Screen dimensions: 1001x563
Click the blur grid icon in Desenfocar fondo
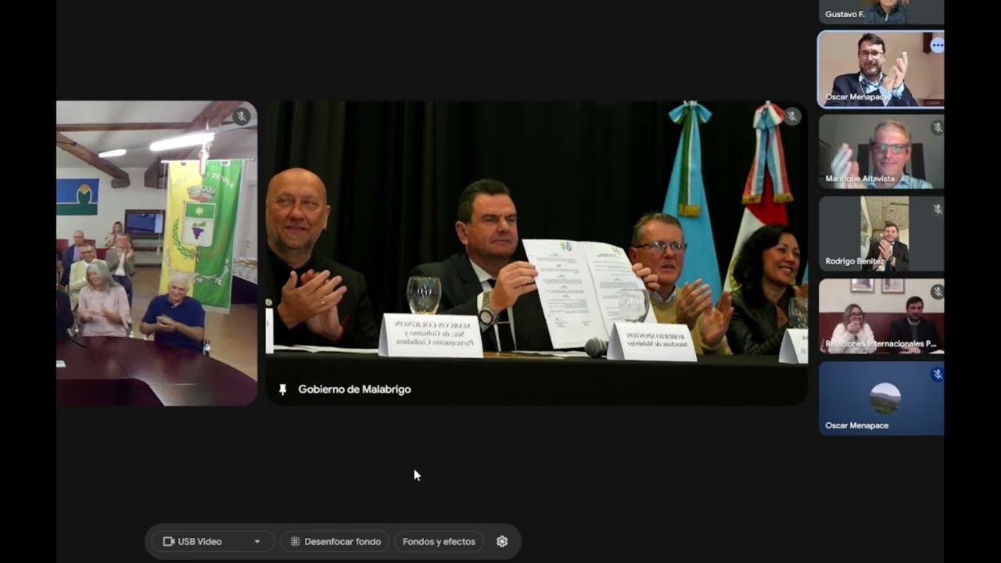click(x=295, y=541)
